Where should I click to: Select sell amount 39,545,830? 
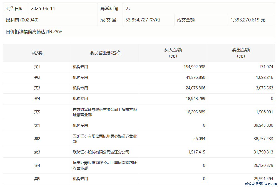(263, 125)
